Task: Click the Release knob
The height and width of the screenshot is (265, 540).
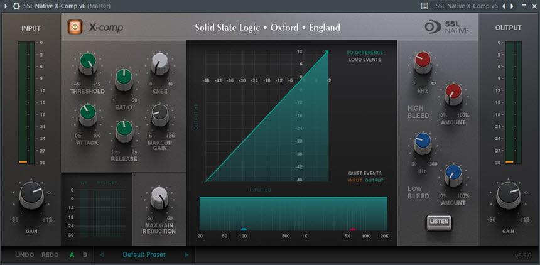Action: point(124,132)
